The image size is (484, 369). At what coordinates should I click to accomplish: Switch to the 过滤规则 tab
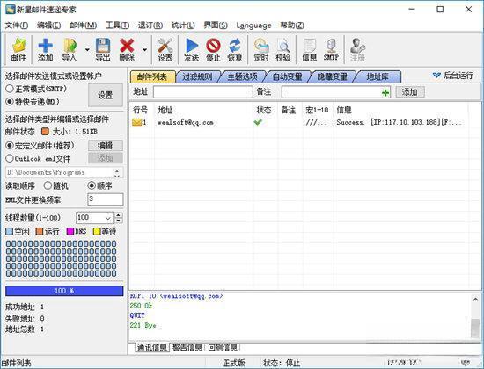197,76
